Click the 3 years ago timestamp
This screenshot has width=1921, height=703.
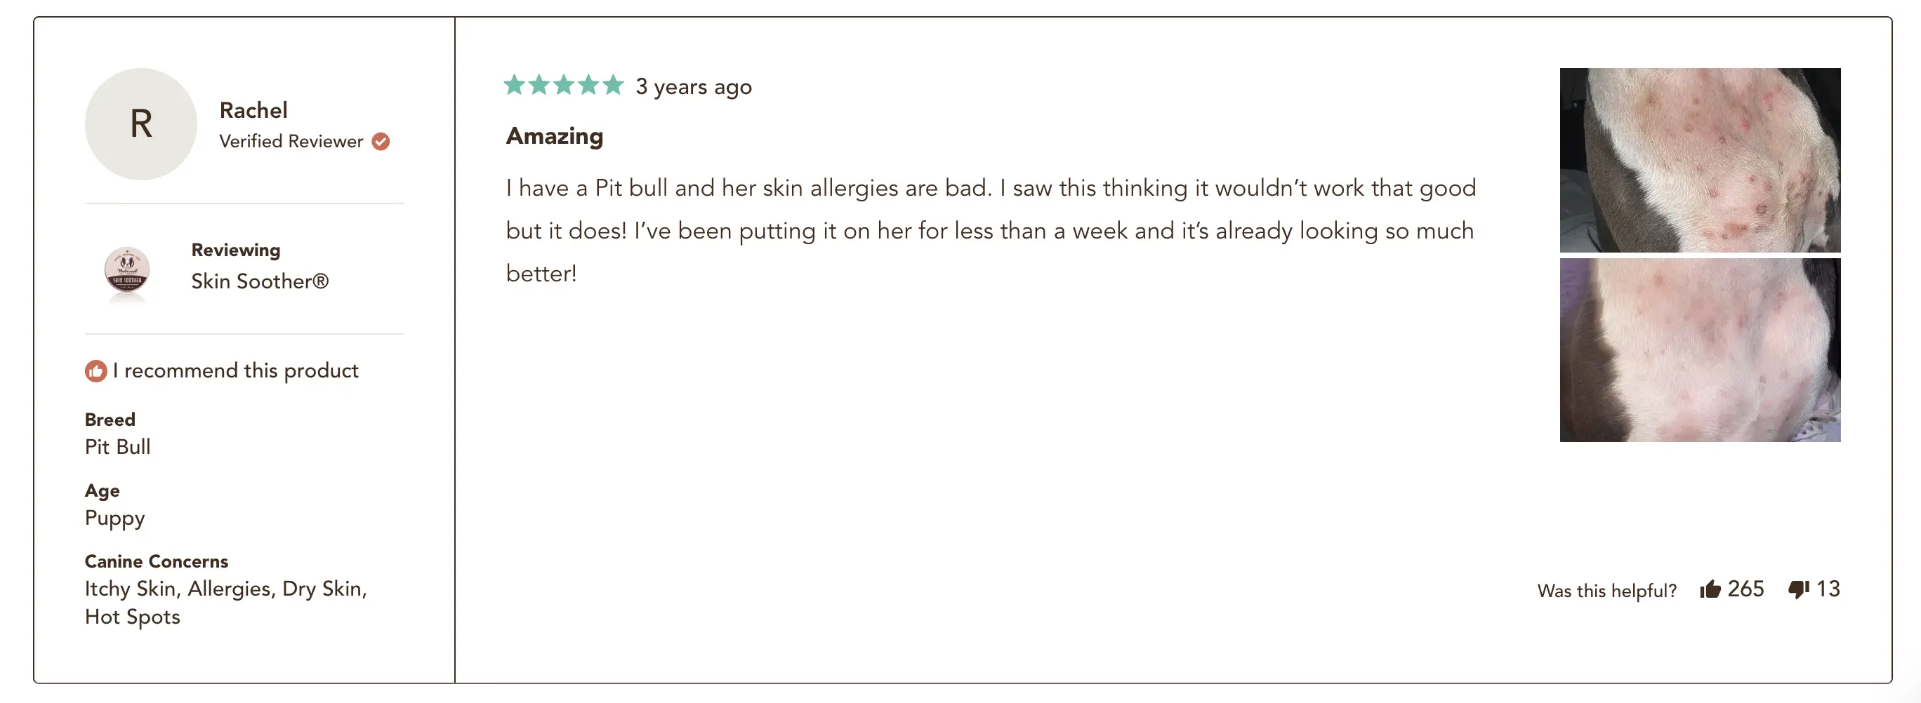tap(694, 87)
